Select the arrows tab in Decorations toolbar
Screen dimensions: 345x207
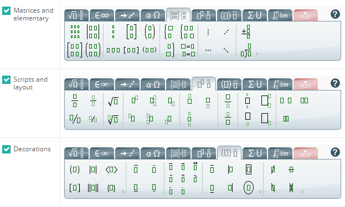(x=127, y=153)
